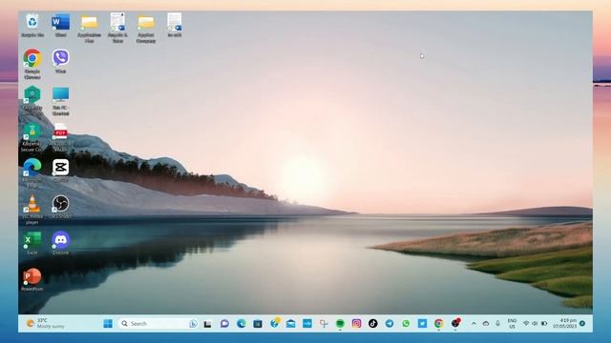Image resolution: width=611 pixels, height=343 pixels.
Task: Select the PowerPoint desktop icon
Action: (x=32, y=279)
